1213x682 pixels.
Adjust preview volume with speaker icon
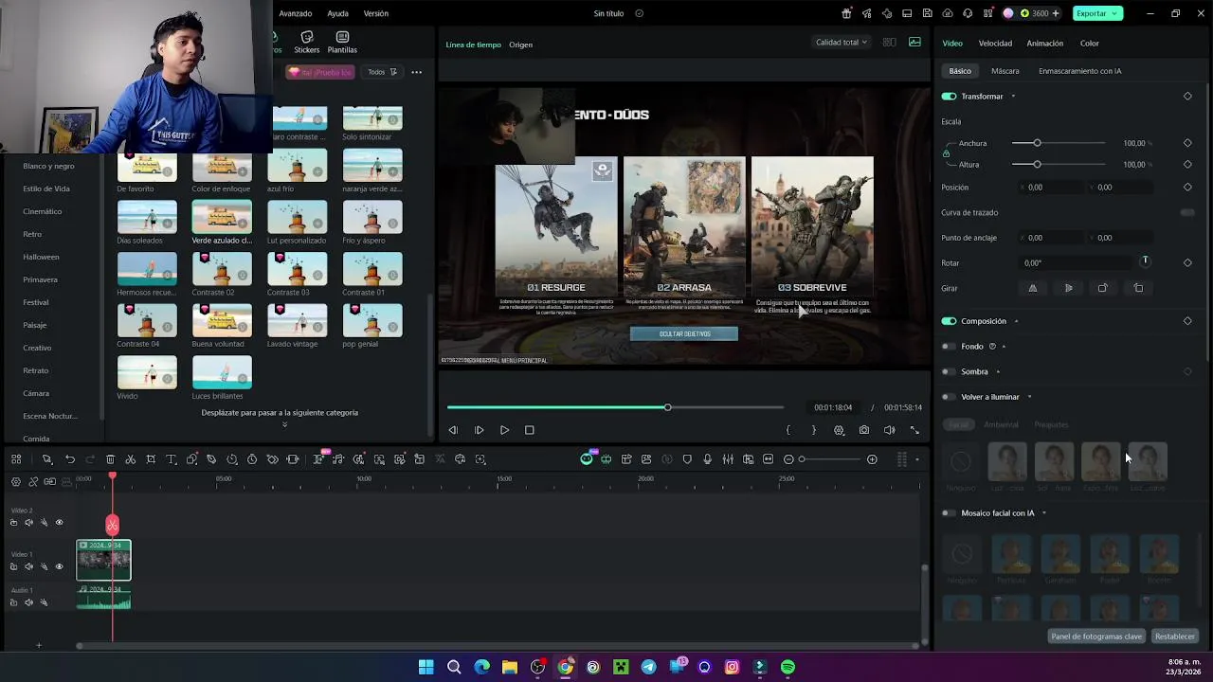[889, 430]
